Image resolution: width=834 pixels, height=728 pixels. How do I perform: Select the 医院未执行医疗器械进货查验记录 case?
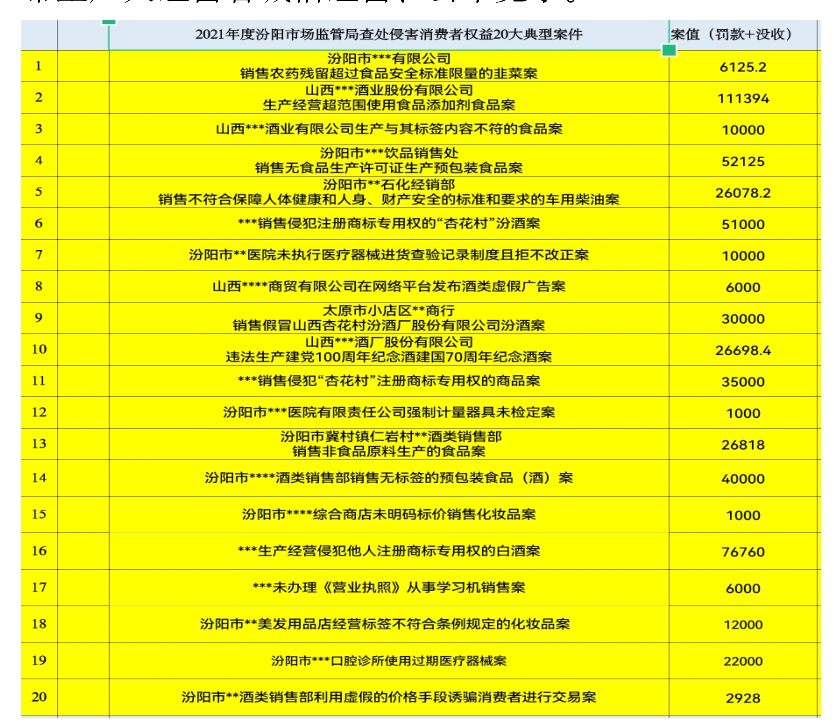pyautogui.click(x=389, y=256)
